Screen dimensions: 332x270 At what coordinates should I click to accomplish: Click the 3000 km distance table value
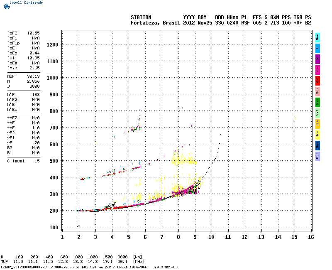(x=122, y=257)
